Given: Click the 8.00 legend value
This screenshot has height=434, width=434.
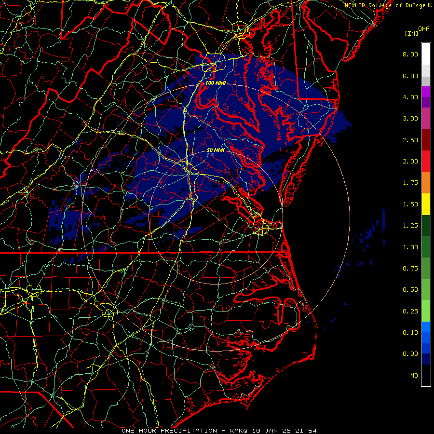Looking at the screenshot, I should [410, 54].
